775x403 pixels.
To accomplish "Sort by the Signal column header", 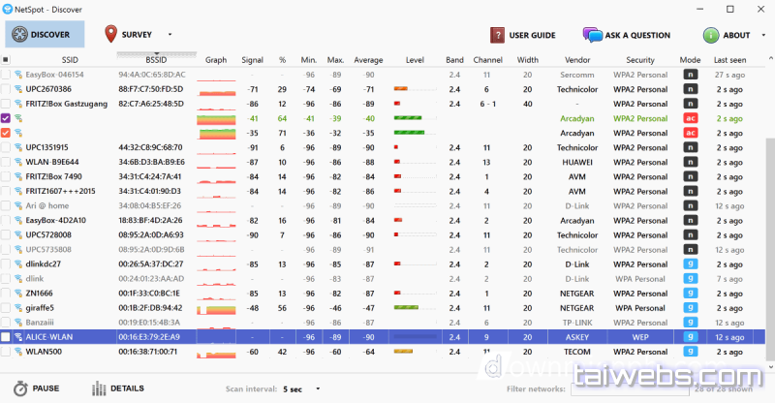I will (x=252, y=59).
